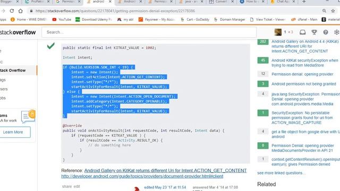Open SecurityException No persistable permission question
Viewport: 340px width, 191px height.
tap(302, 118)
